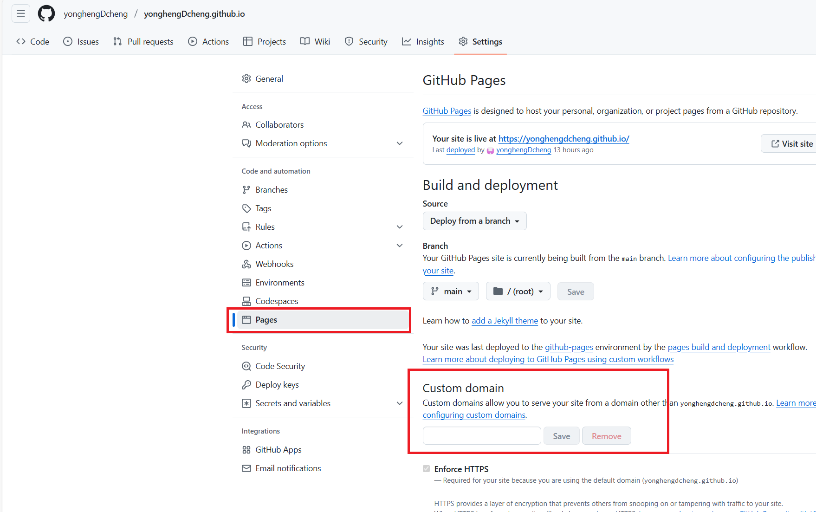Click the Deploy keys key icon
The image size is (816, 512).
(246, 385)
